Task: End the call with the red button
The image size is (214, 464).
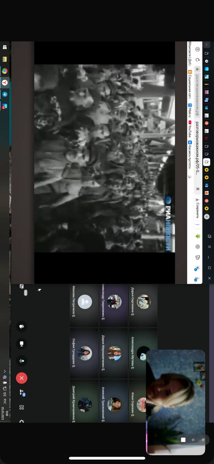Action: pyautogui.click(x=21, y=378)
